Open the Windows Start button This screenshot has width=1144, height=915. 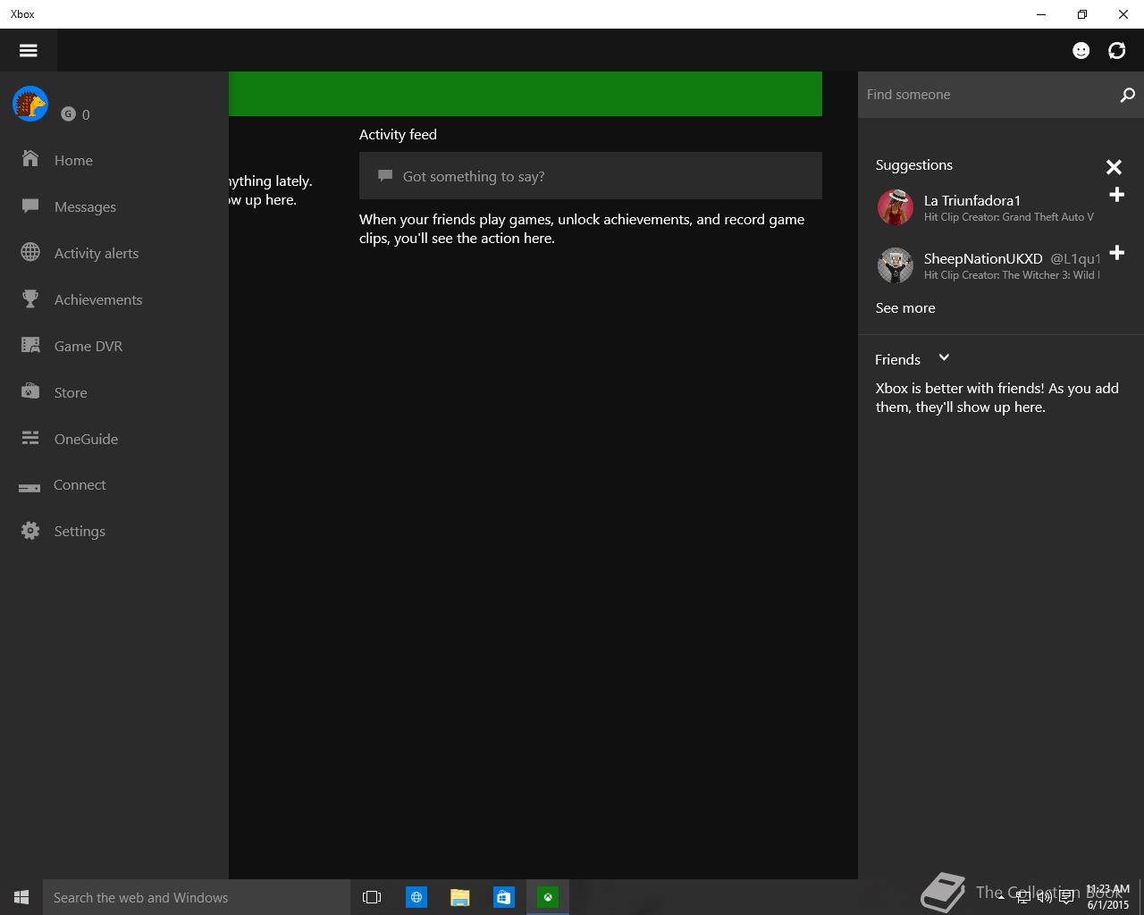coord(21,897)
